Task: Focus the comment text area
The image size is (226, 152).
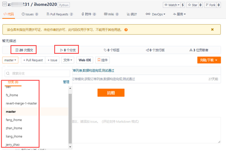Action: [x=146, y=130]
